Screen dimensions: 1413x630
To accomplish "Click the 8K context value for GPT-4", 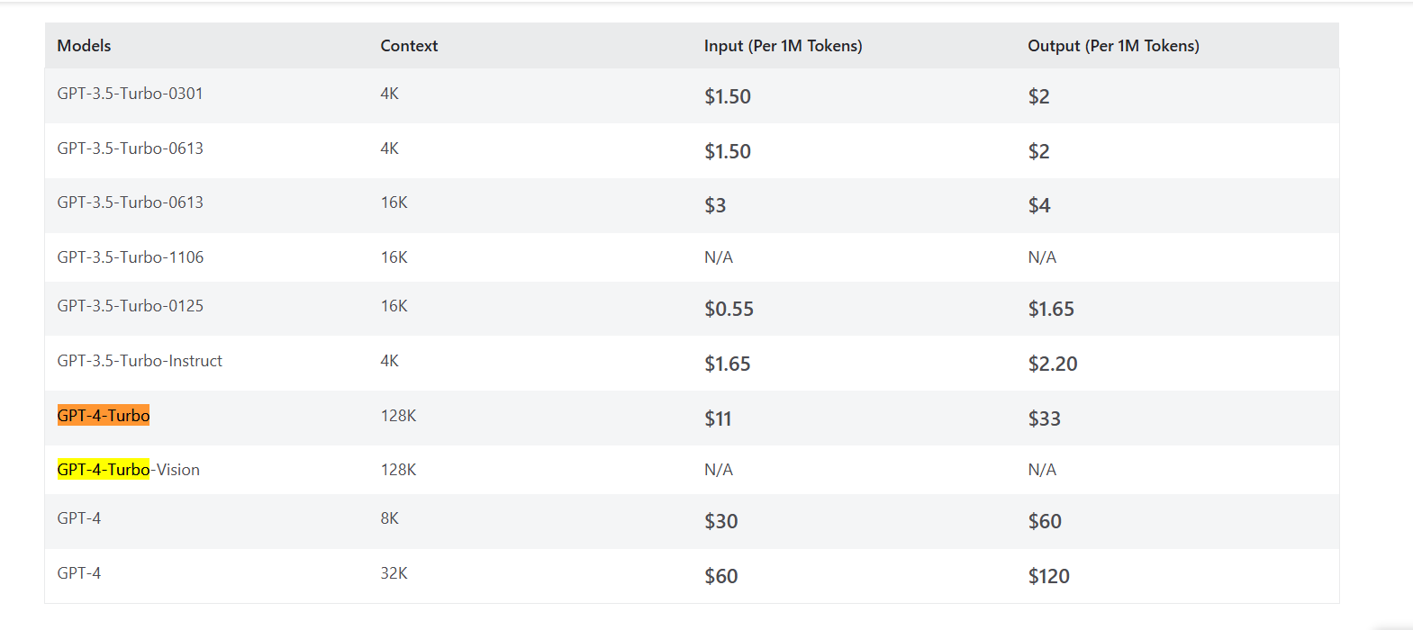I will tap(389, 518).
